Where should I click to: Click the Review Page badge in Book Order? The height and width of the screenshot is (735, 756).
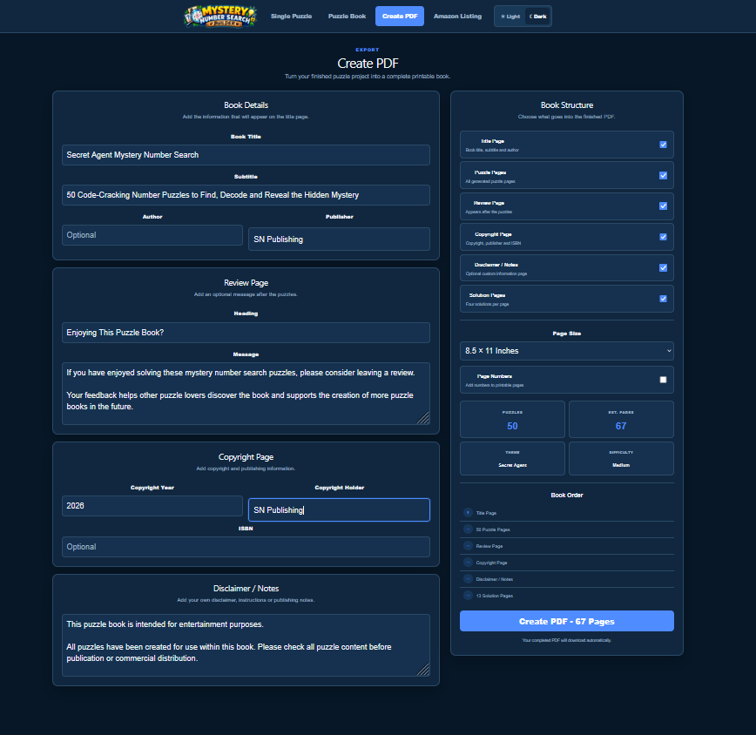(x=468, y=545)
